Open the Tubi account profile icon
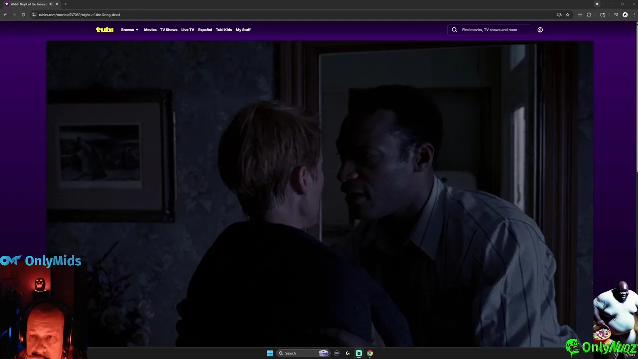Viewport: 638px width, 359px height. (x=540, y=30)
